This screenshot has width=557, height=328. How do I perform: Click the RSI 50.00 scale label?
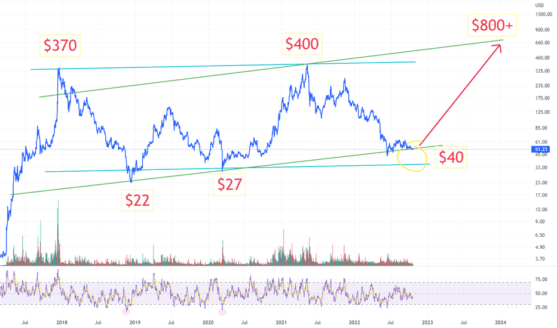(541, 293)
